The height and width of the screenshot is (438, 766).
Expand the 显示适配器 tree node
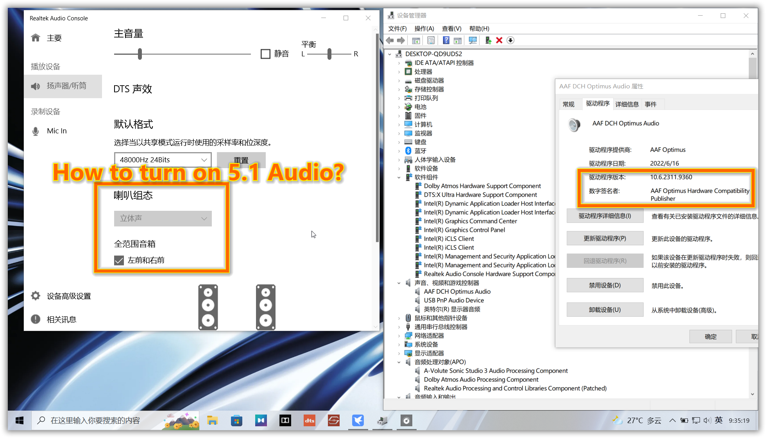point(399,353)
